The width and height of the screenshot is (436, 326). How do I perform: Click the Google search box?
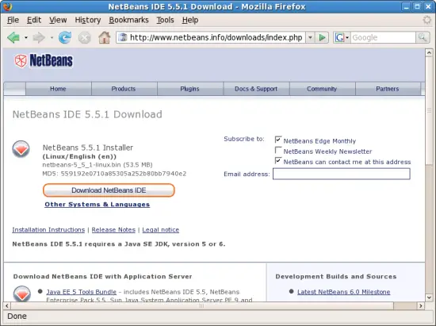[383, 37]
